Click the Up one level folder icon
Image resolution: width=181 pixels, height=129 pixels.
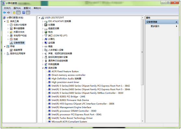14,13
